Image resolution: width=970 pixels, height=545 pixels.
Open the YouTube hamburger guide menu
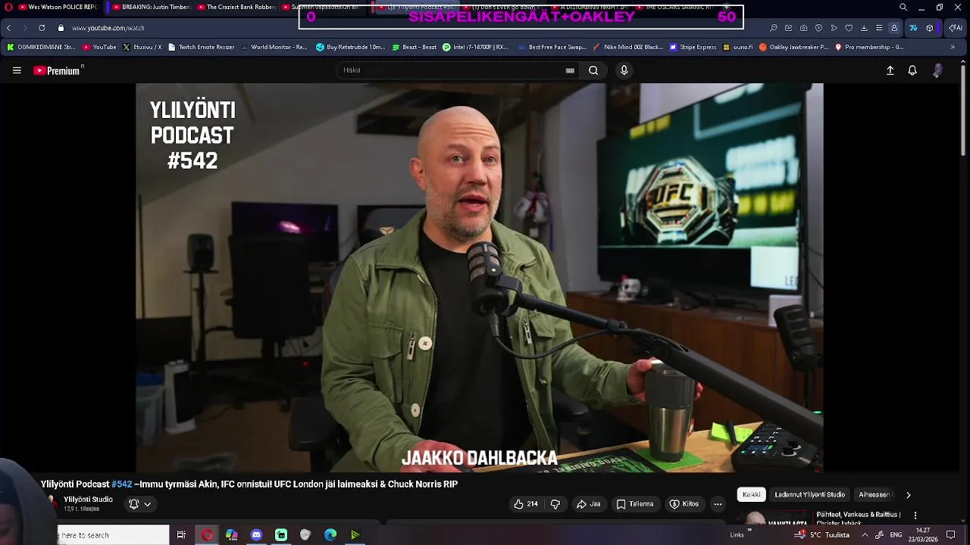pos(17,70)
